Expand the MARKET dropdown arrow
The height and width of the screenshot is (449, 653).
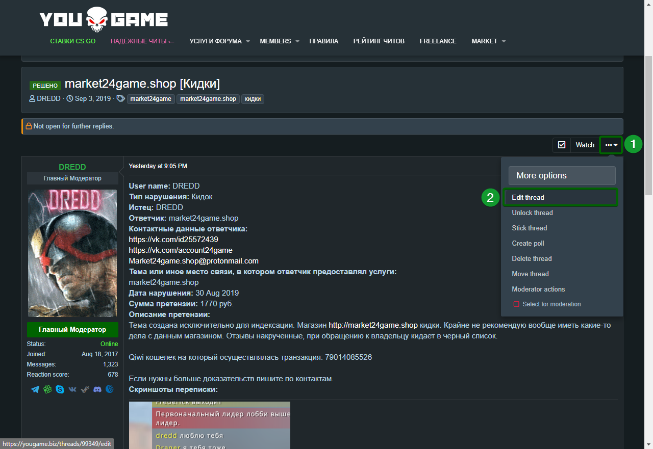[x=504, y=41]
